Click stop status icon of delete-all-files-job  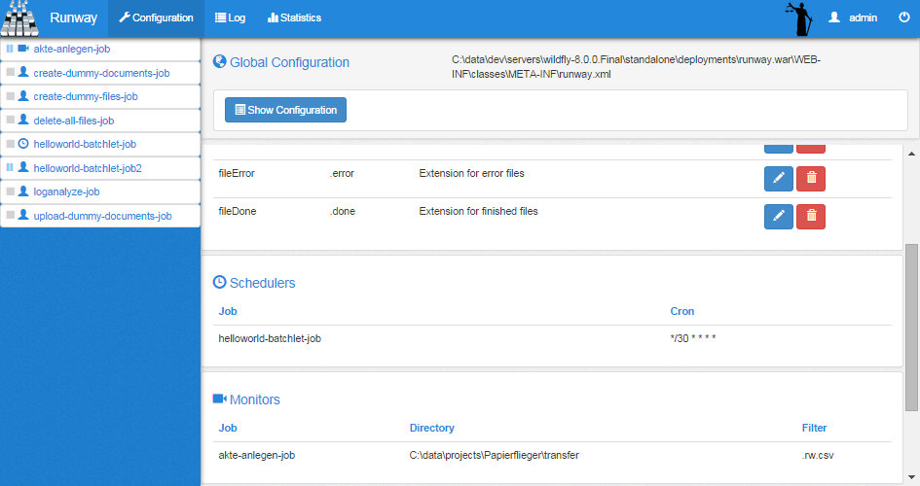coord(10,120)
